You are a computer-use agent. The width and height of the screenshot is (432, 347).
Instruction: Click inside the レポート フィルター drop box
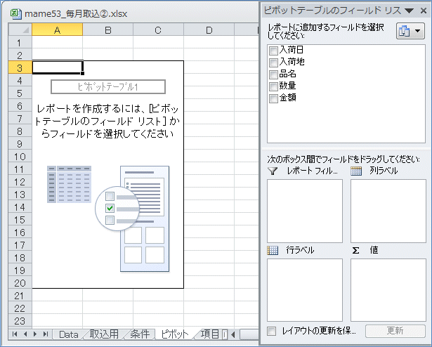305,211
